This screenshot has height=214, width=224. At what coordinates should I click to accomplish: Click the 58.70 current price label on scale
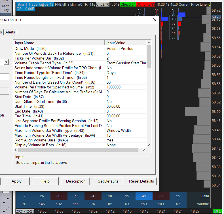tap(216, 17)
